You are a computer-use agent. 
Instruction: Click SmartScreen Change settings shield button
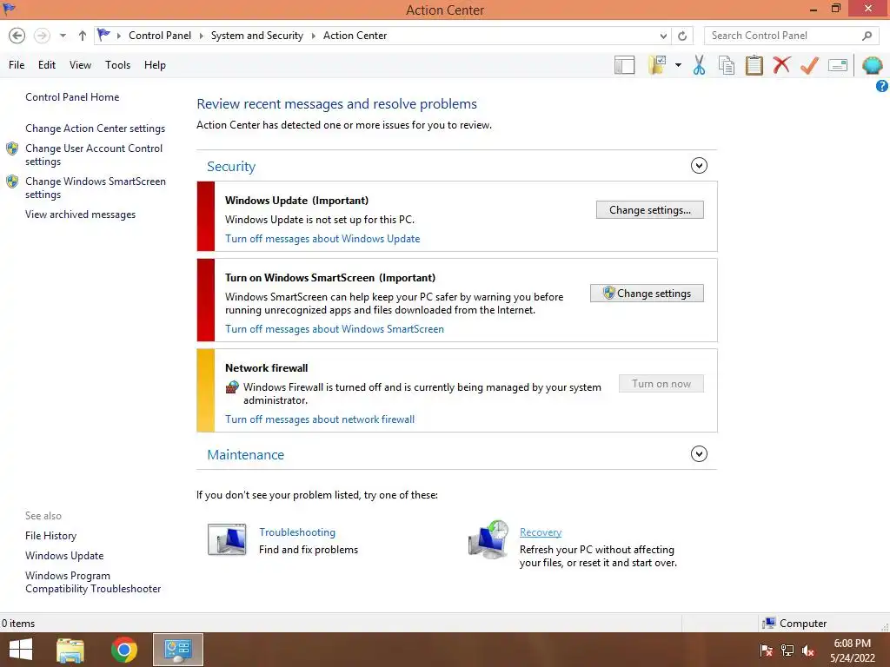click(x=647, y=294)
